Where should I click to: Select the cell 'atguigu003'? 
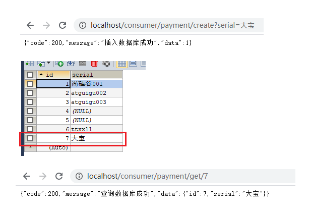tap(96, 102)
